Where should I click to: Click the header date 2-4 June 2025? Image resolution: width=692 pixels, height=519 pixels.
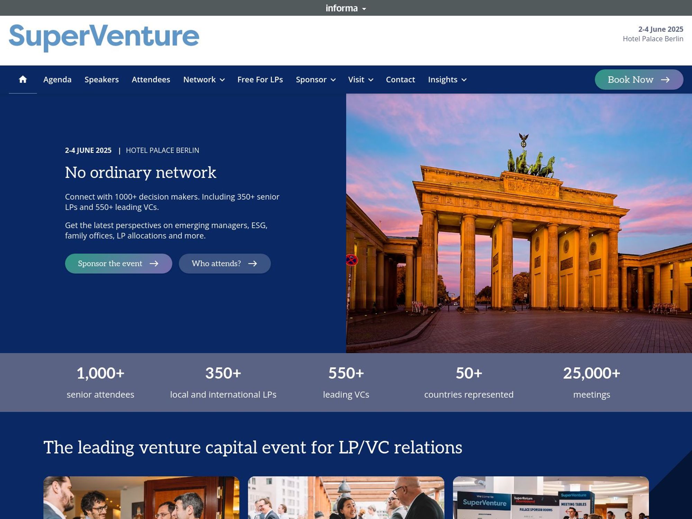(x=661, y=29)
